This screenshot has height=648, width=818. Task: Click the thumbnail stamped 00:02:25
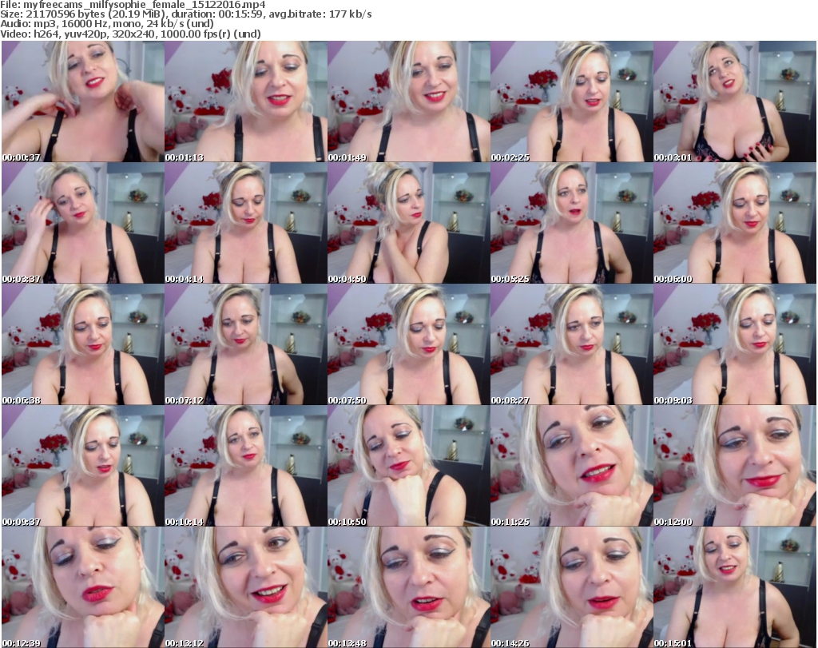pyautogui.click(x=571, y=101)
